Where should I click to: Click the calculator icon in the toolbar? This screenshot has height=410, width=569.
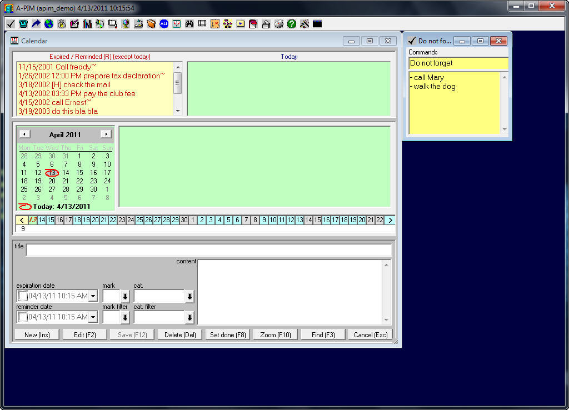[x=202, y=24]
